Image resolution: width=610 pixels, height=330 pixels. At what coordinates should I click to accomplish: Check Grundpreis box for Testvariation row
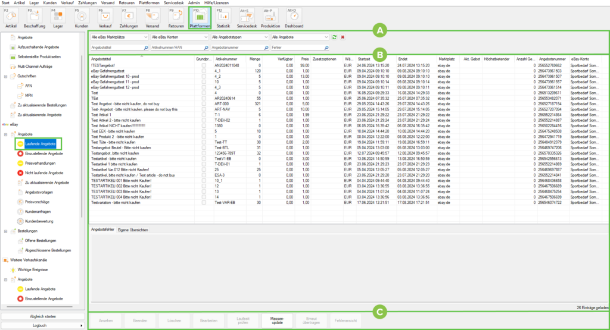click(204, 203)
